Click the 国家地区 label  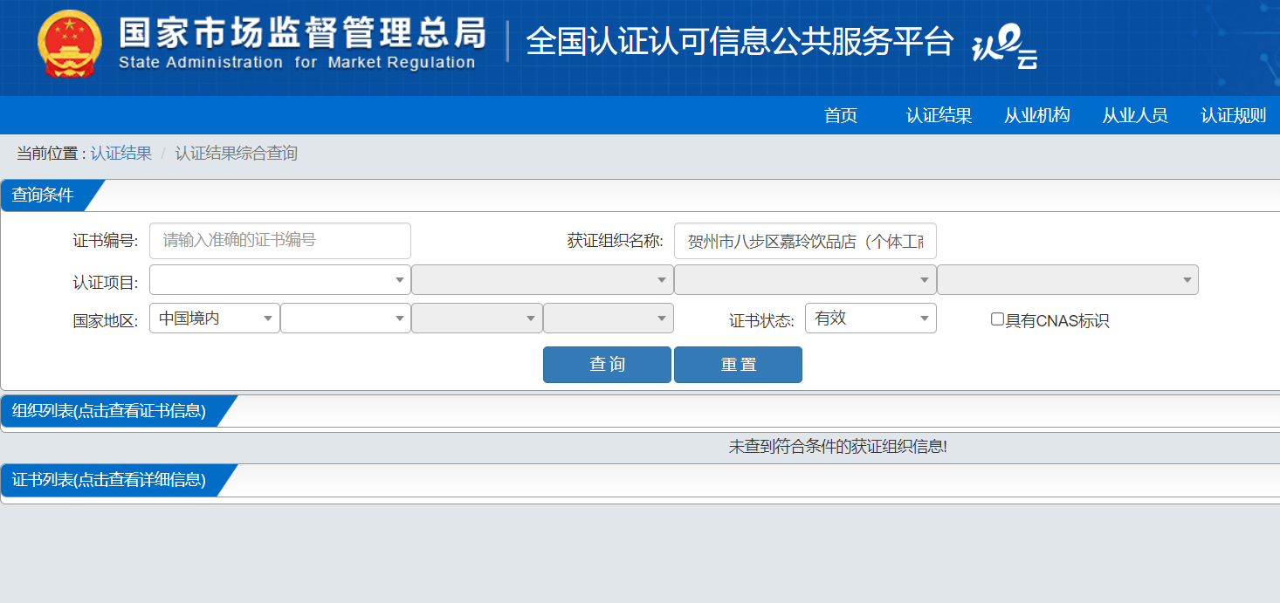tap(105, 321)
